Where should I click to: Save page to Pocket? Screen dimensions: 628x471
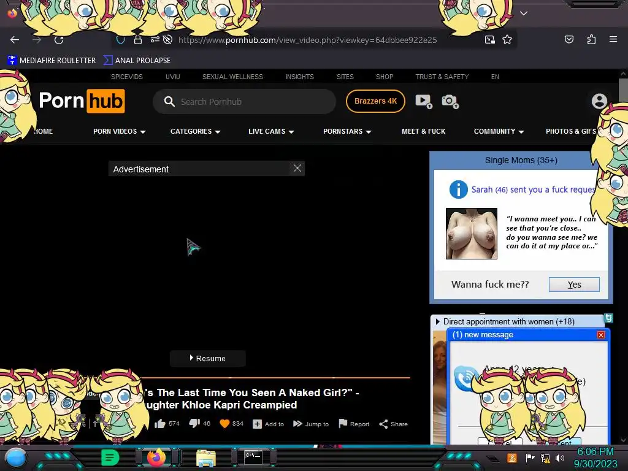click(x=569, y=39)
